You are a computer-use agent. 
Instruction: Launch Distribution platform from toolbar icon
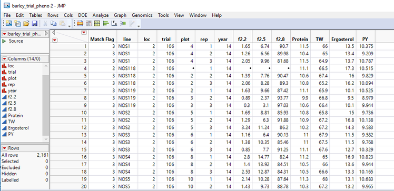(106, 24)
